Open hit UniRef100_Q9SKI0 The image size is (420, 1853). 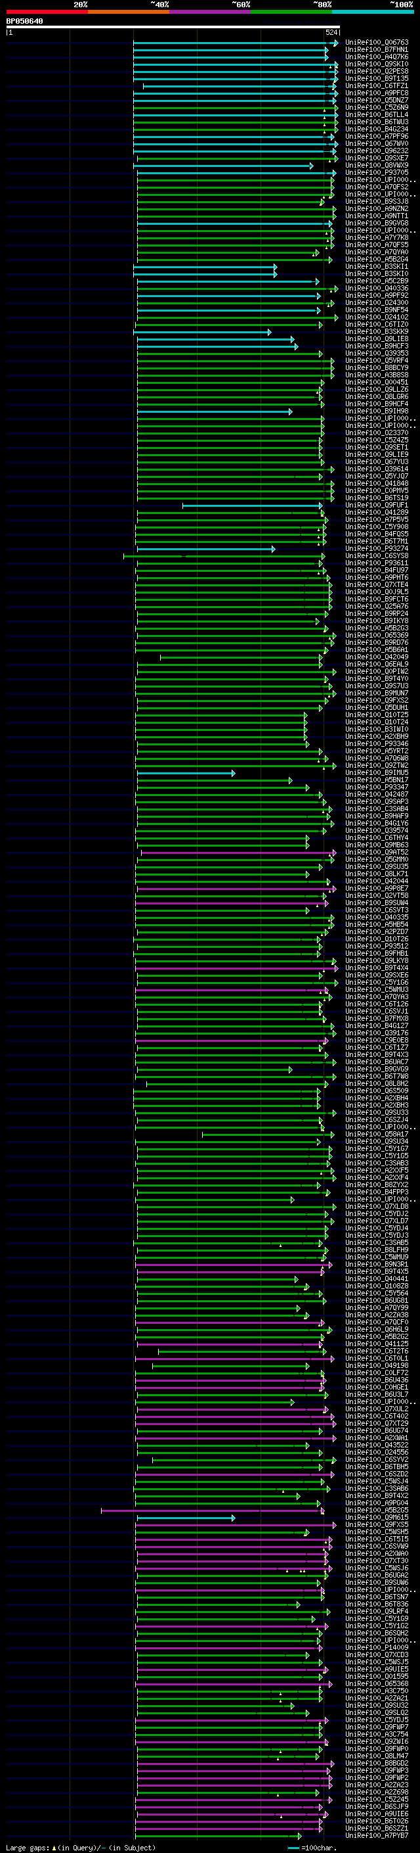tap(377, 64)
